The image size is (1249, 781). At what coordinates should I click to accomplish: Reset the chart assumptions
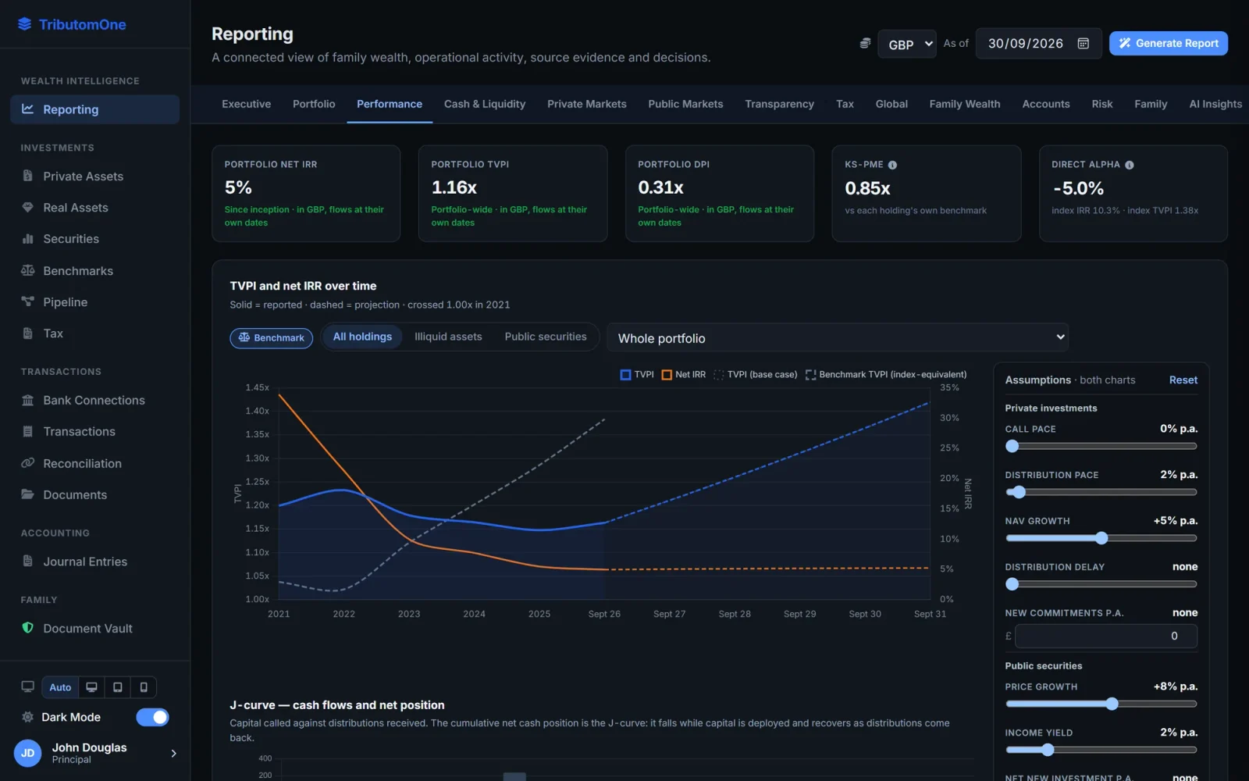[x=1183, y=380]
